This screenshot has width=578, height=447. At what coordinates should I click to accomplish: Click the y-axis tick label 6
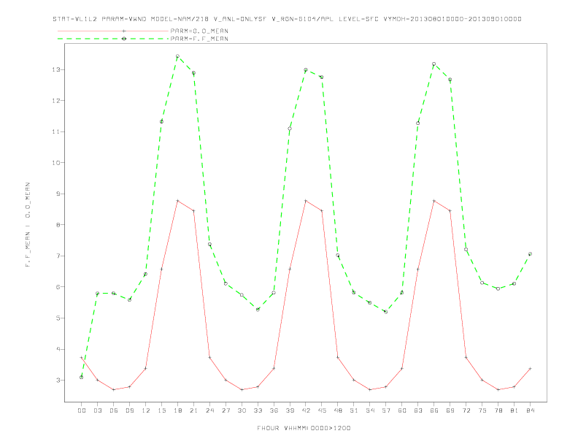[x=58, y=287]
